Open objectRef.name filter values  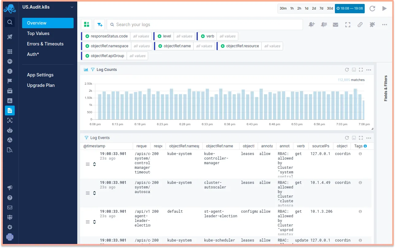pyautogui.click(x=204, y=46)
